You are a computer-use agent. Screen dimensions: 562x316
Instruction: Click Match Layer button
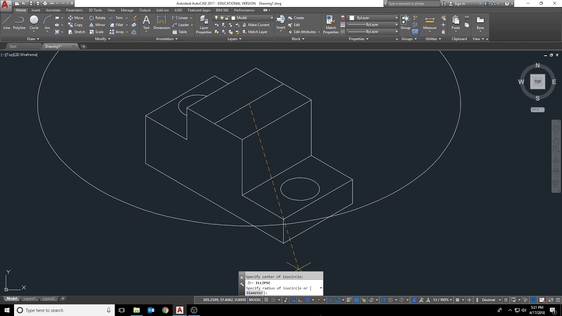pyautogui.click(x=254, y=32)
